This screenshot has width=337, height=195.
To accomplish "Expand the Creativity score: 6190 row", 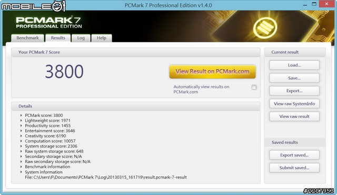I will coord(21,136).
